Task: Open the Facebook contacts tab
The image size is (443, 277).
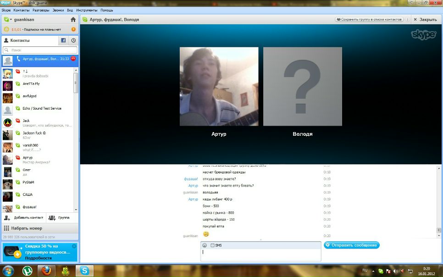Action: [x=63, y=40]
